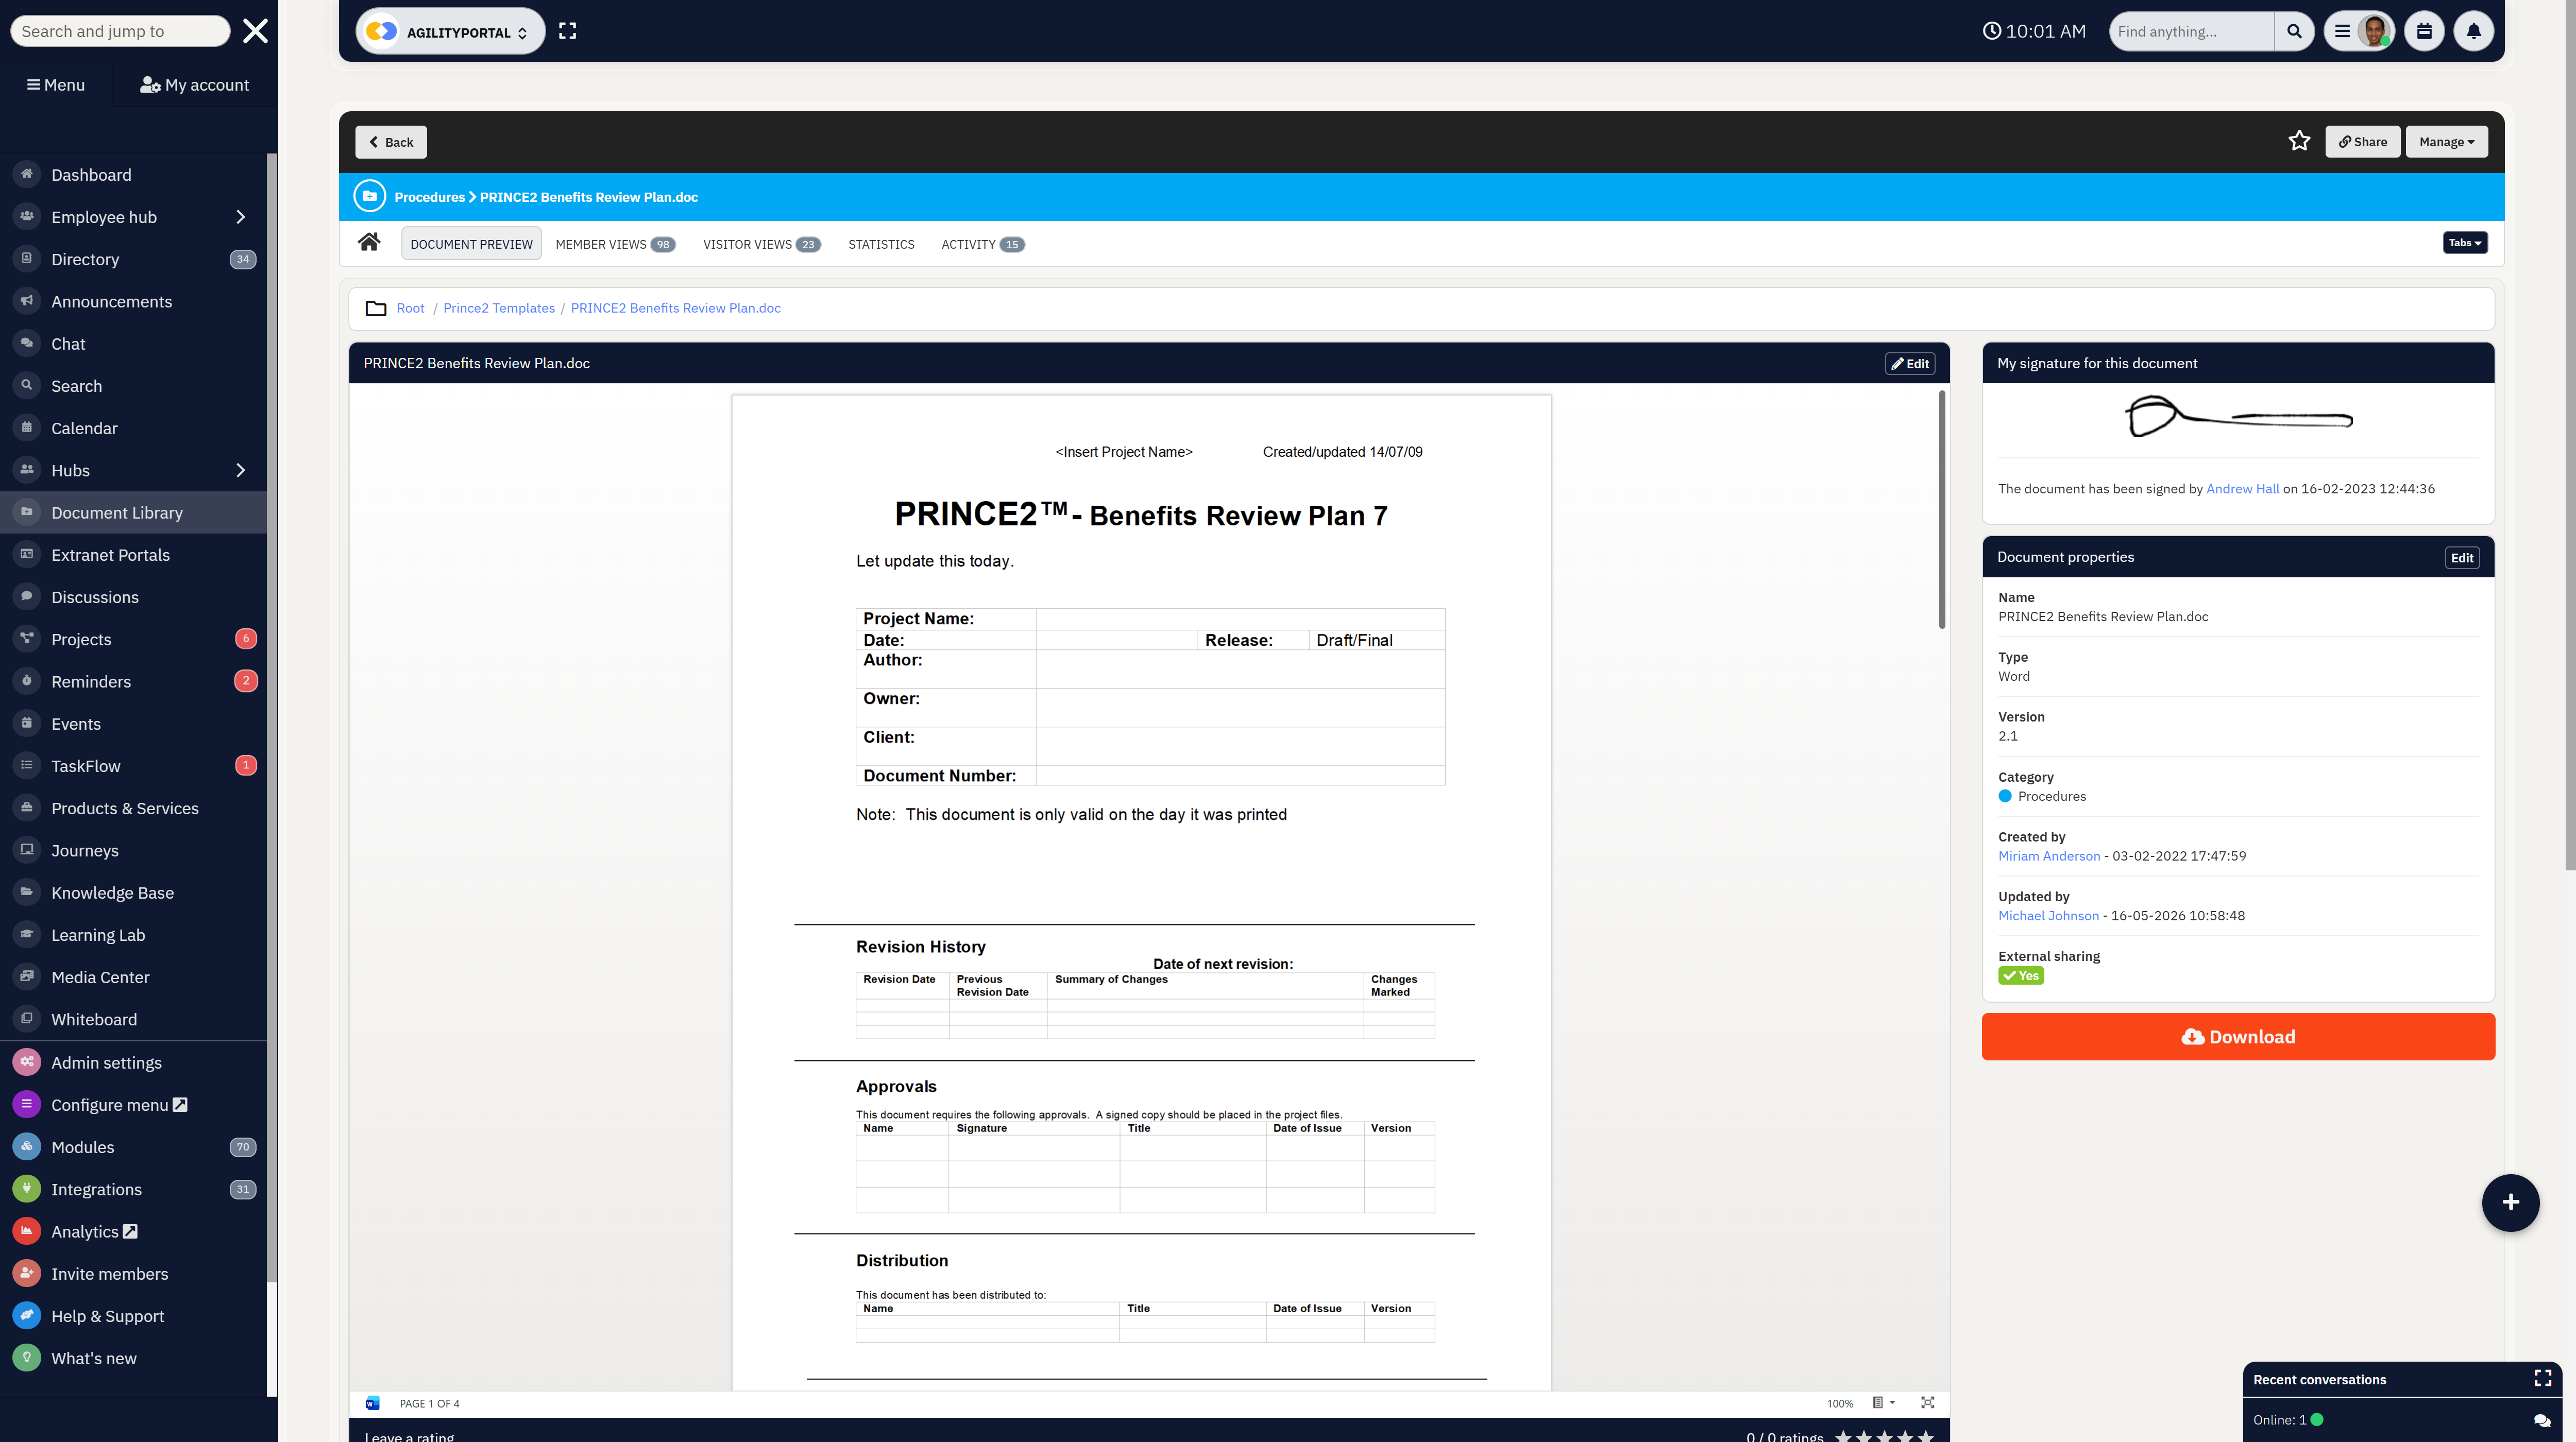The width and height of the screenshot is (2576, 1442).
Task: Switch to Member Views tab
Action: (615, 244)
